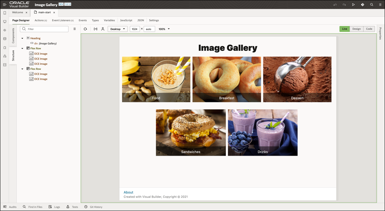Select the Web Applications sidebar icon
Viewport: 385px width, 211px height.
(5, 21)
